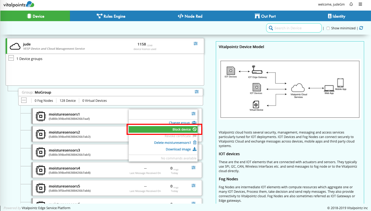Collapse the MoGroup device list
Image resolution: width=371 pixels, height=211 pixels.
pos(24,100)
